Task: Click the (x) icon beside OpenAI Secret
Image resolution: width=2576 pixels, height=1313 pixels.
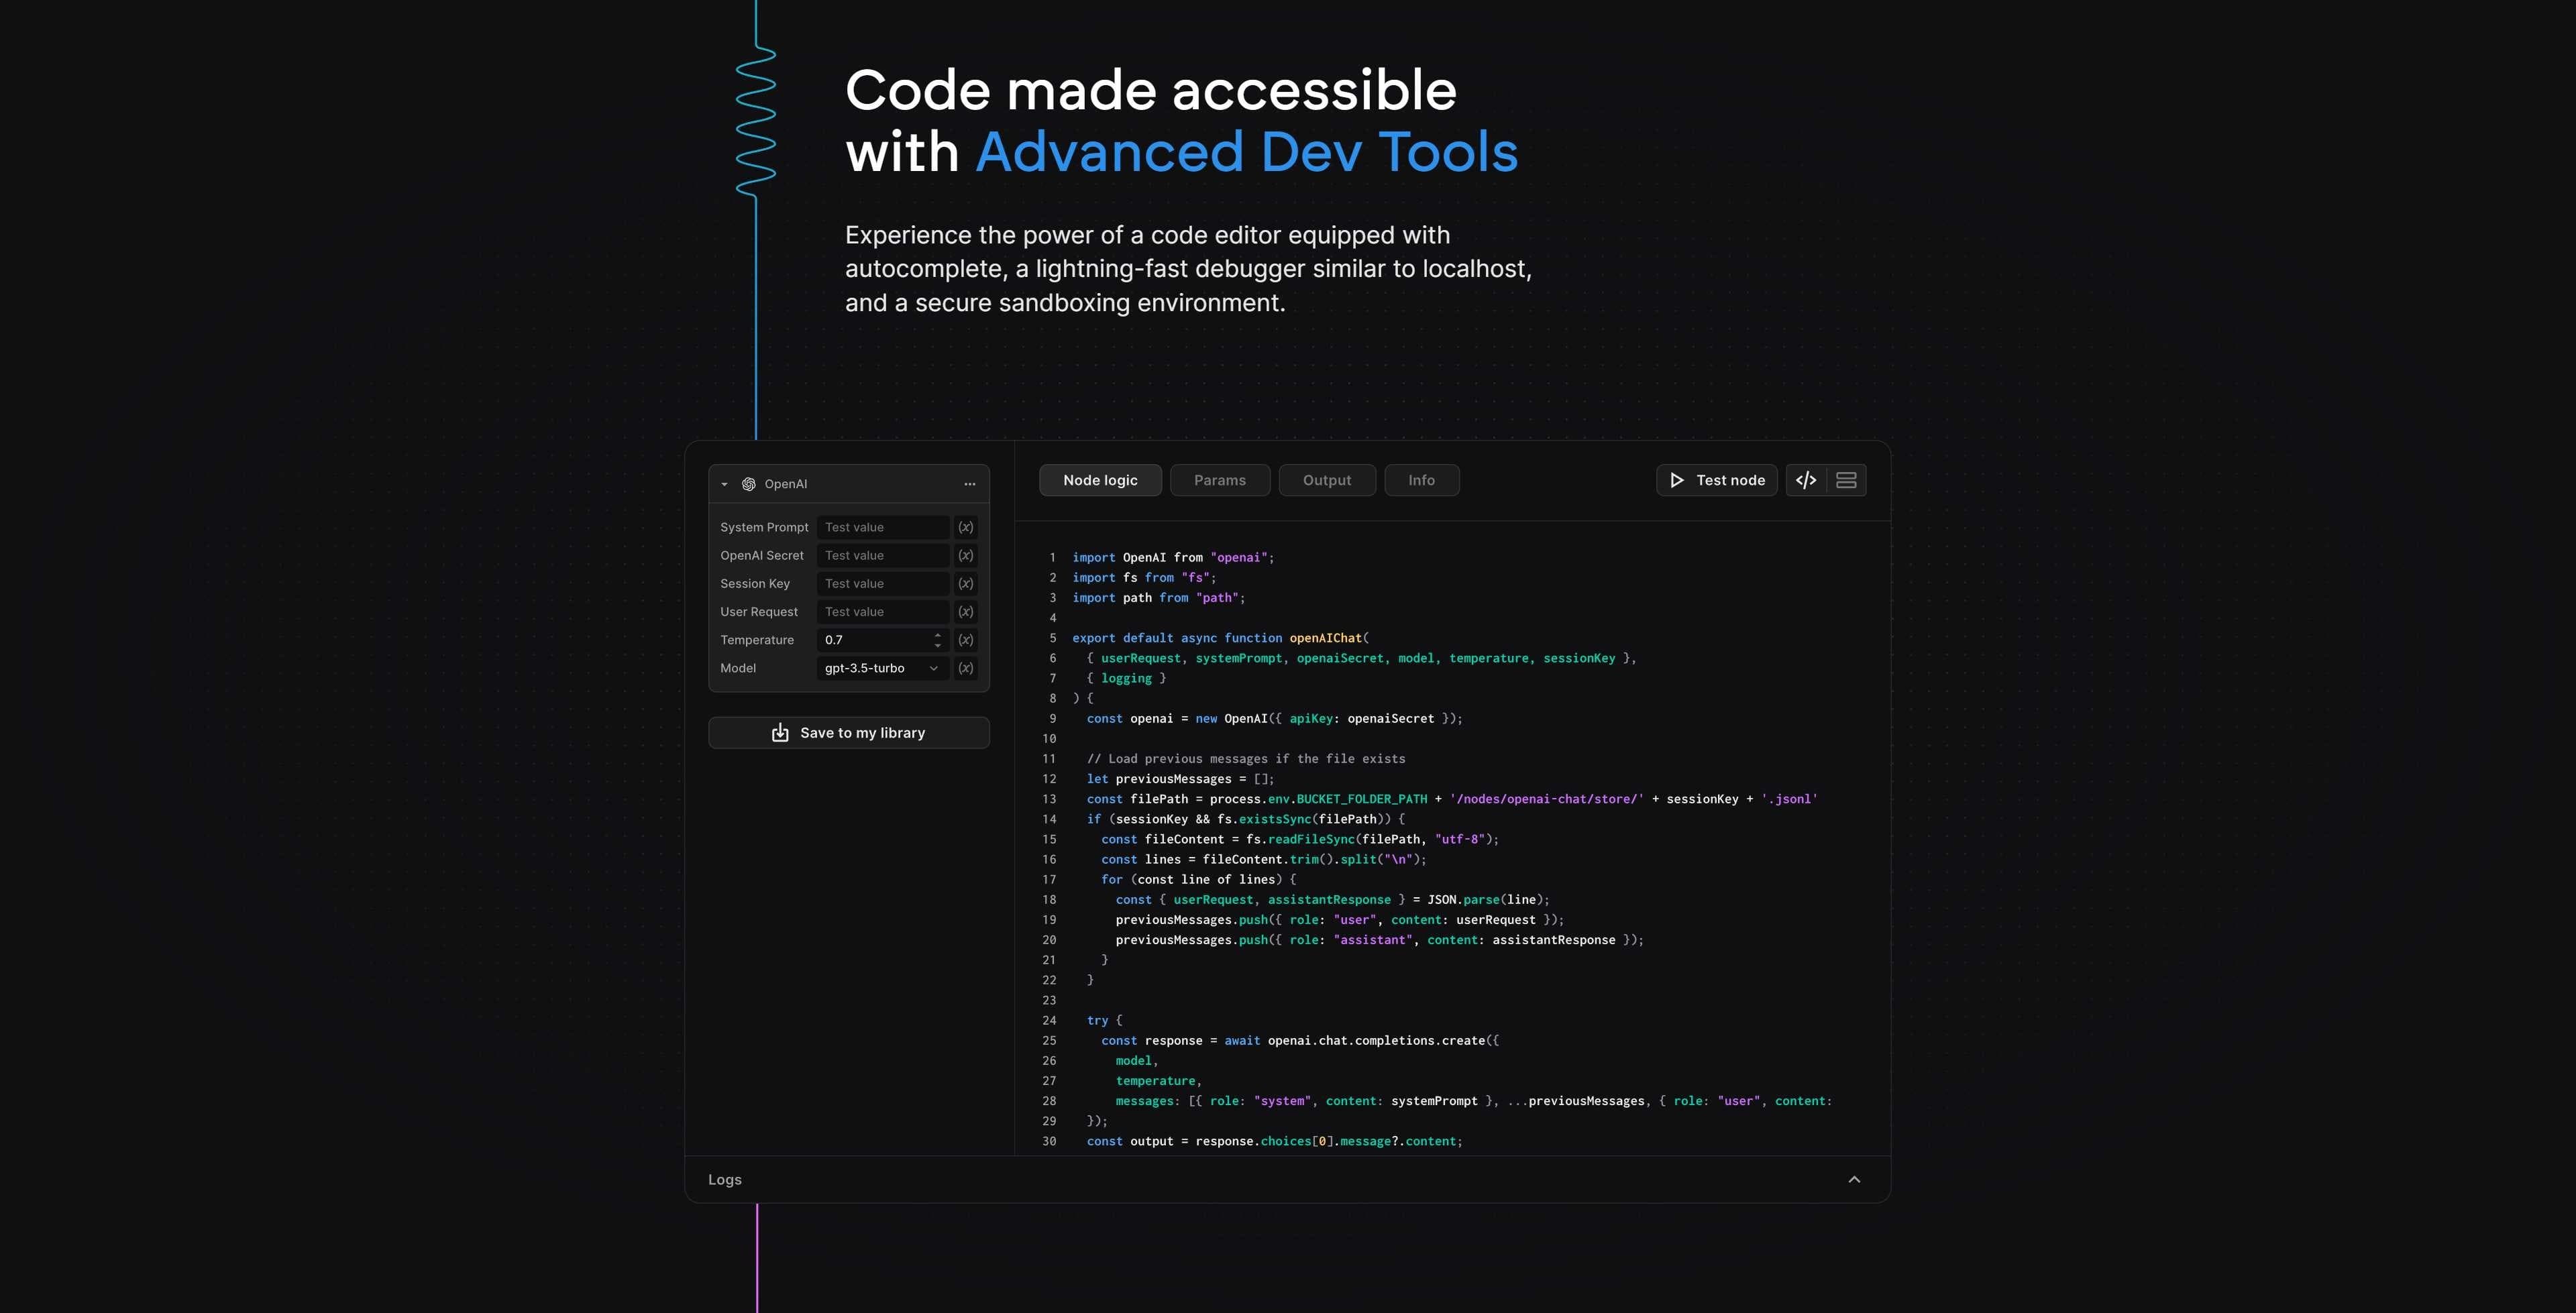Action: click(965, 555)
